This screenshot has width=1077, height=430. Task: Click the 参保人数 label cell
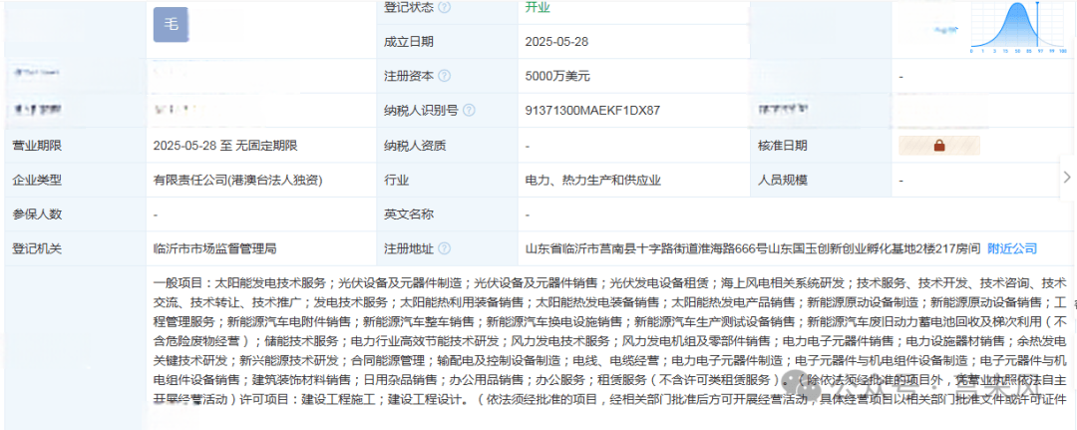pos(75,215)
